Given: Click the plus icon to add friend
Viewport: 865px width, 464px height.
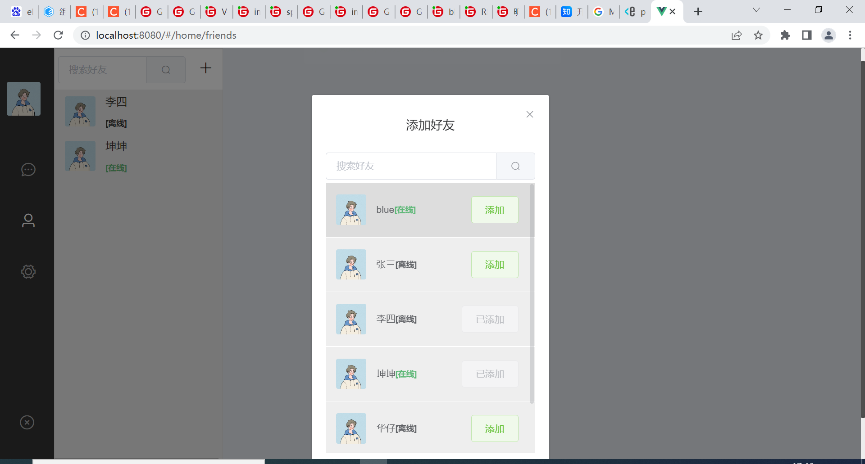Looking at the screenshot, I should tap(205, 68).
